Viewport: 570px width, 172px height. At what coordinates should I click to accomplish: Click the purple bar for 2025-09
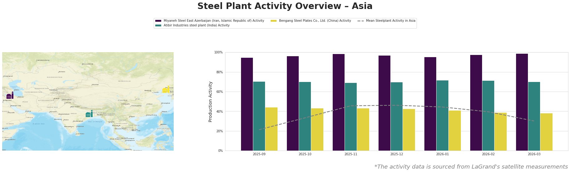(247, 104)
